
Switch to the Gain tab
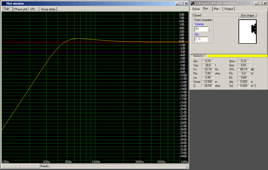point(7,9)
